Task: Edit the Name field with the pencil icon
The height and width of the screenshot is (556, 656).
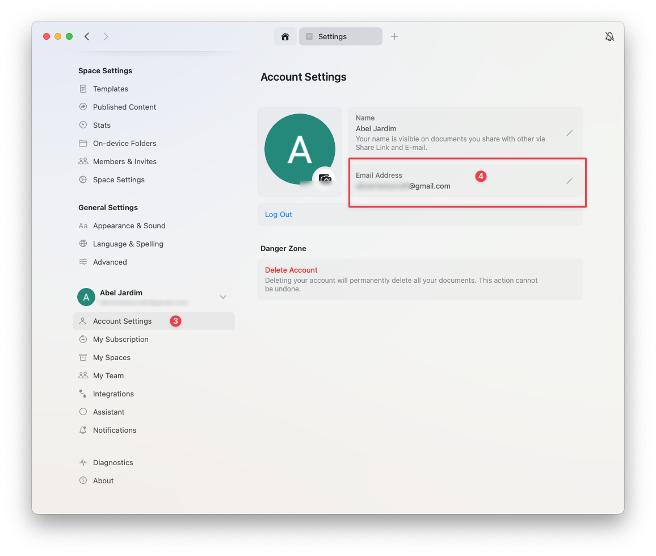Action: [569, 133]
